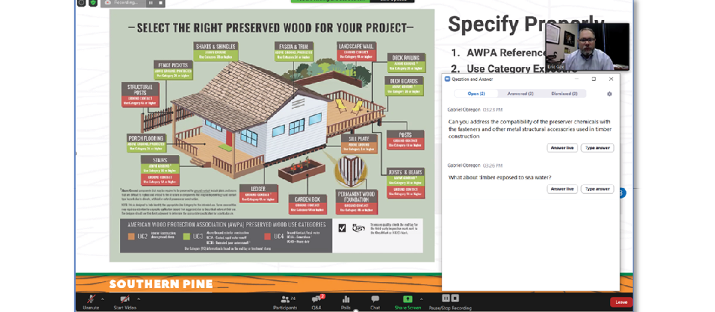The image size is (715, 312).
Task: Open the Q&A panel icon
Action: (316, 302)
